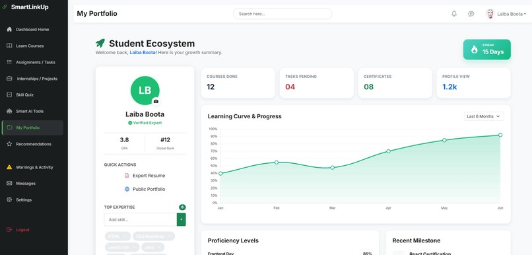The height and width of the screenshot is (255, 532).
Task: Click the Public Portfolio globe icon
Action: pyautogui.click(x=127, y=189)
